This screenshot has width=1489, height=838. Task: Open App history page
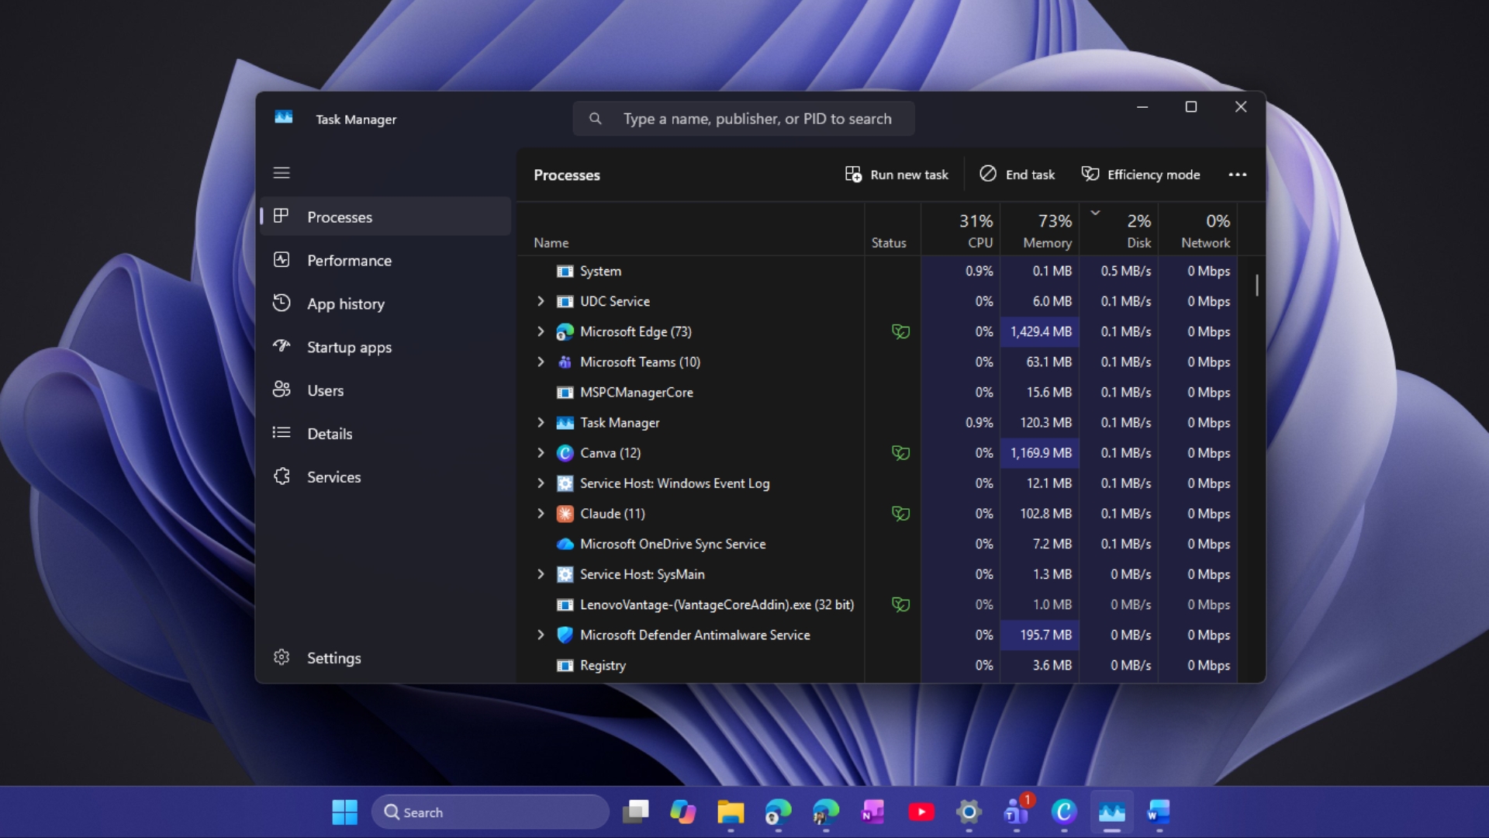[x=385, y=303]
